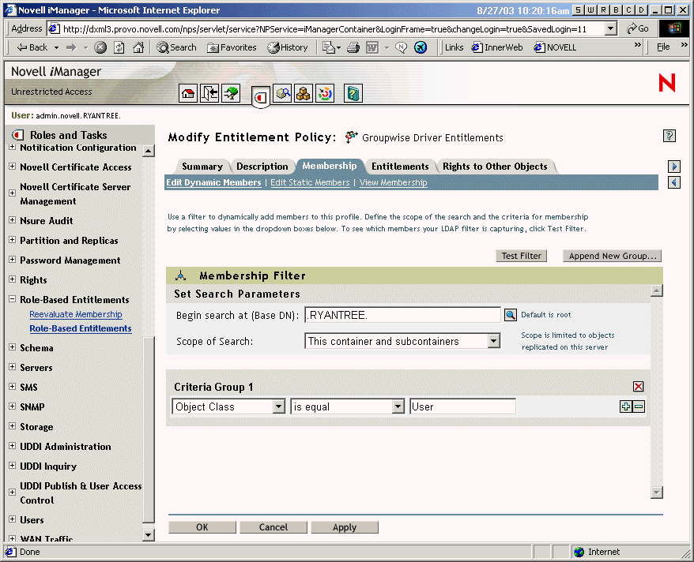Open the iManager Help book icon
Image resolution: width=694 pixels, height=562 pixels.
tap(353, 92)
